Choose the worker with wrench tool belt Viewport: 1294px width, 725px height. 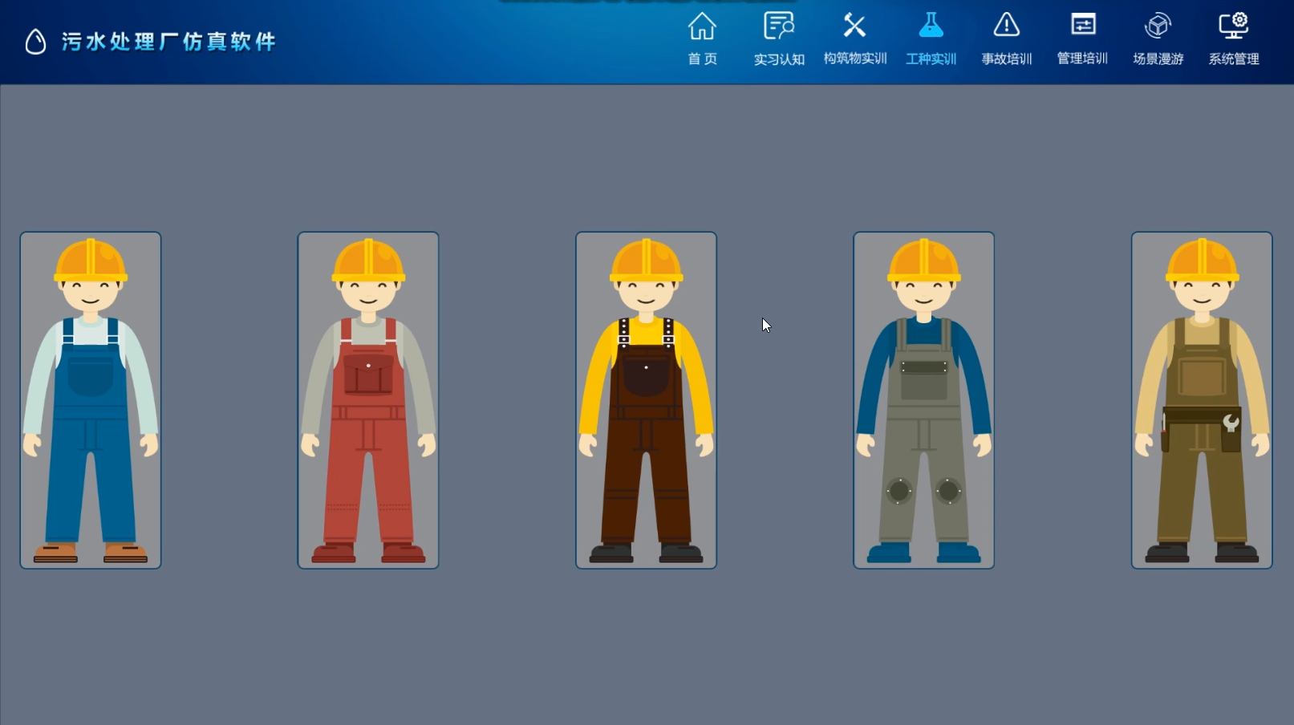click(x=1201, y=400)
